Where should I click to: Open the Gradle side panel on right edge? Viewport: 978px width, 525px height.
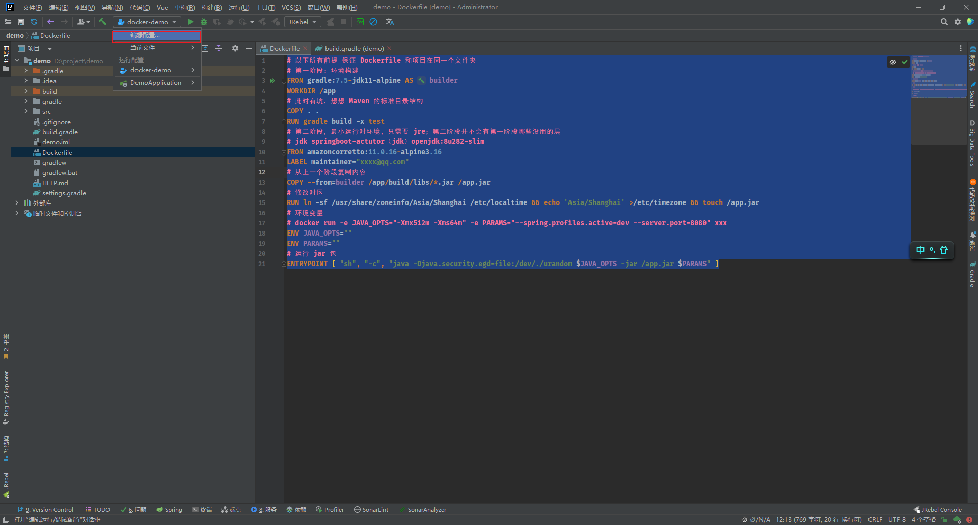972,275
